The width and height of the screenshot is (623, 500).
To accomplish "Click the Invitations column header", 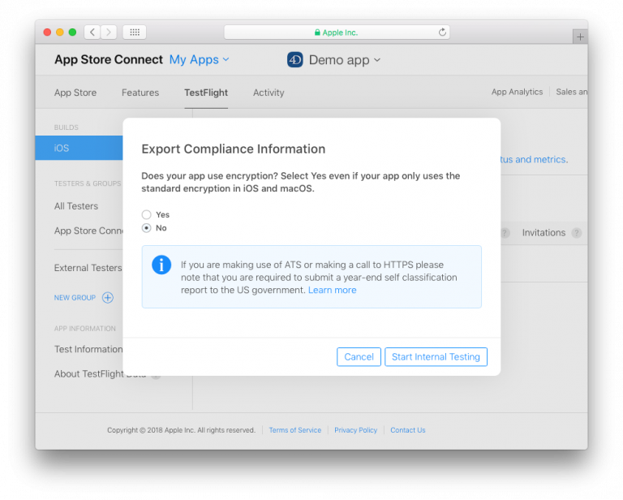I will tap(544, 233).
